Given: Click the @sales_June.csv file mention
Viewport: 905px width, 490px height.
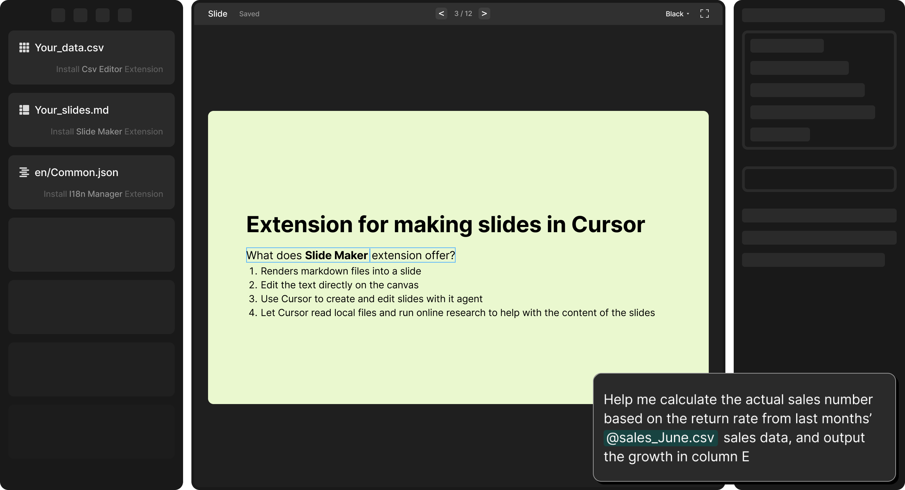Looking at the screenshot, I should (661, 438).
